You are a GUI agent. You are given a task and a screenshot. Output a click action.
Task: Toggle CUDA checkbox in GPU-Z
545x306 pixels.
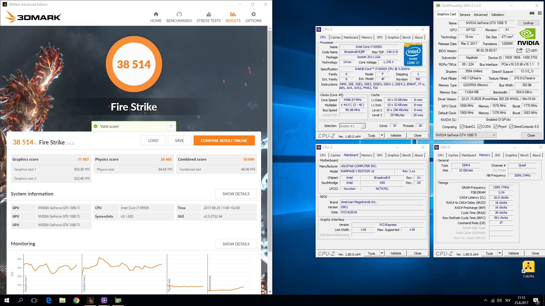pyautogui.click(x=479, y=127)
